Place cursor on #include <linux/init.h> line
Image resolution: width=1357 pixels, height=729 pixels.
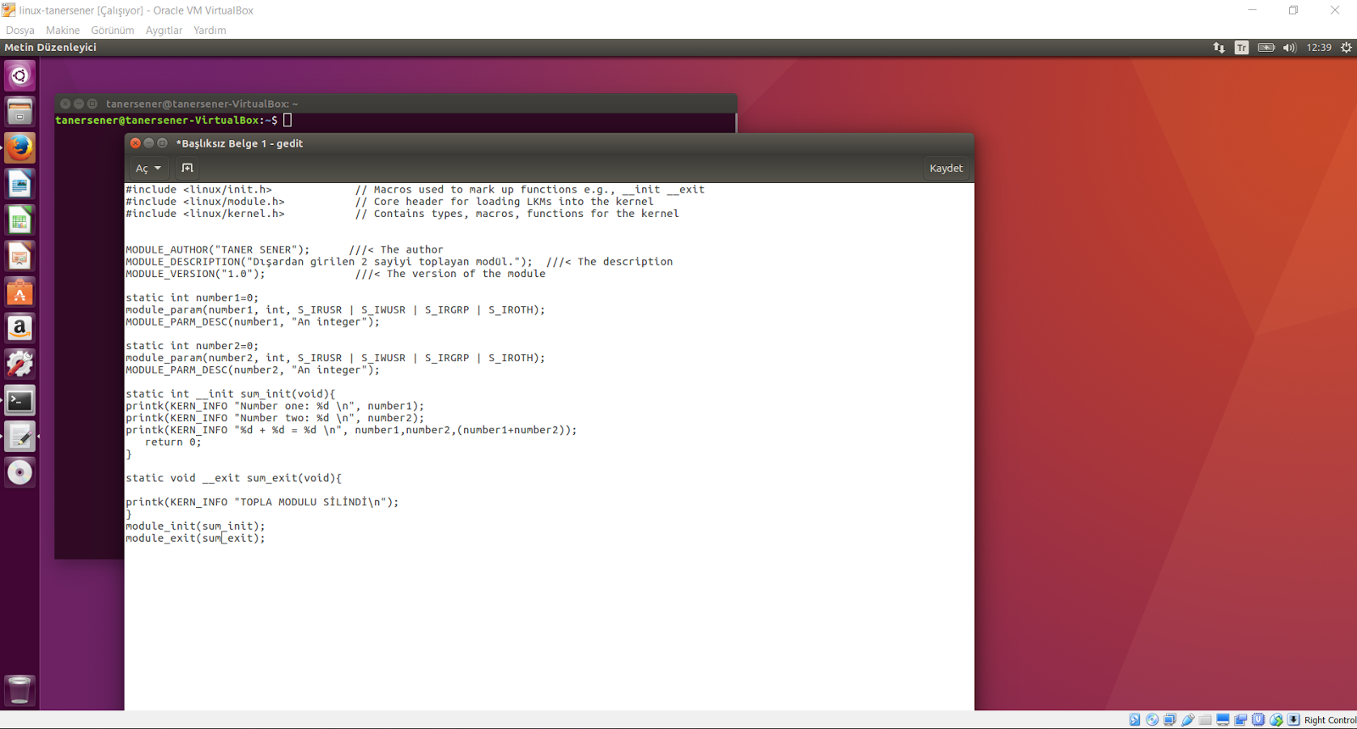point(198,190)
